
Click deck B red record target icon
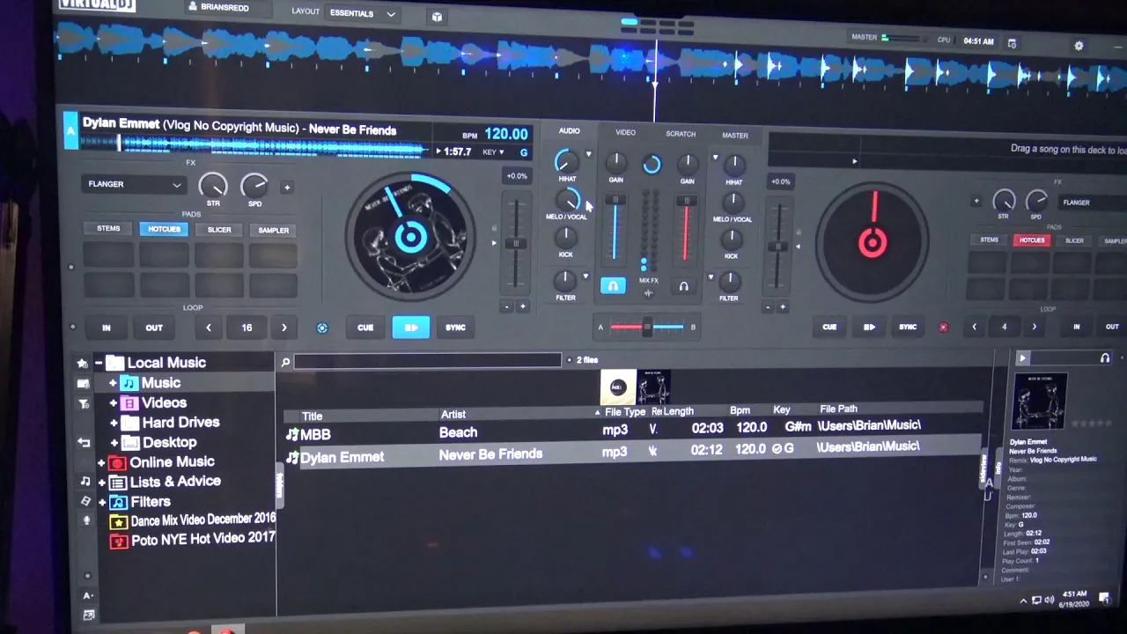[943, 327]
